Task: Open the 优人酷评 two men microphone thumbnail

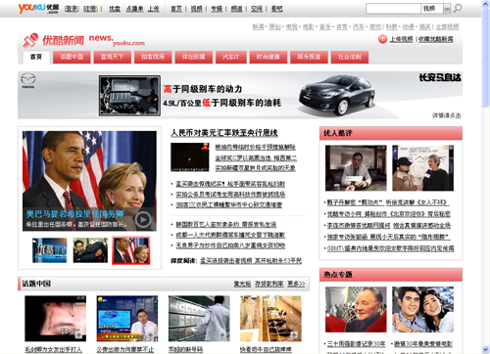Action: [423, 168]
